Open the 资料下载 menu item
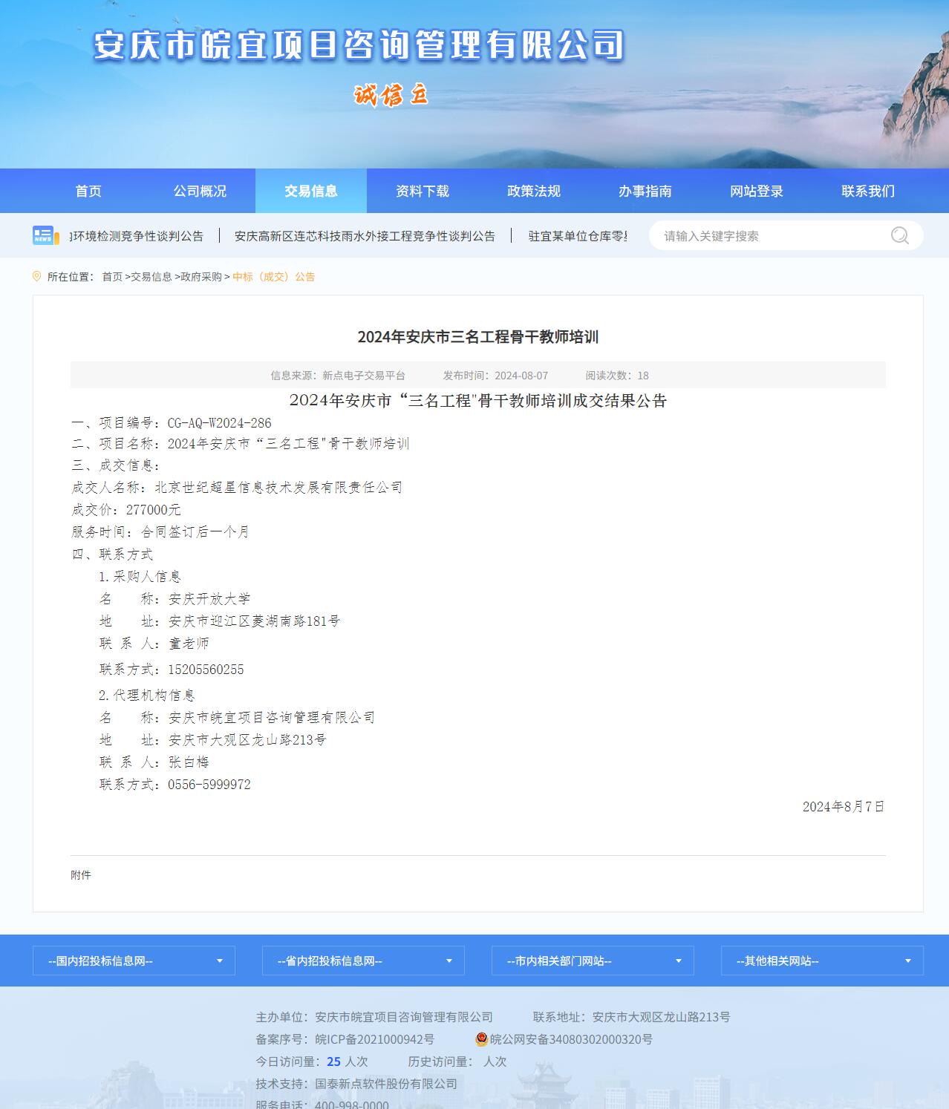The height and width of the screenshot is (1109, 949). coord(423,192)
